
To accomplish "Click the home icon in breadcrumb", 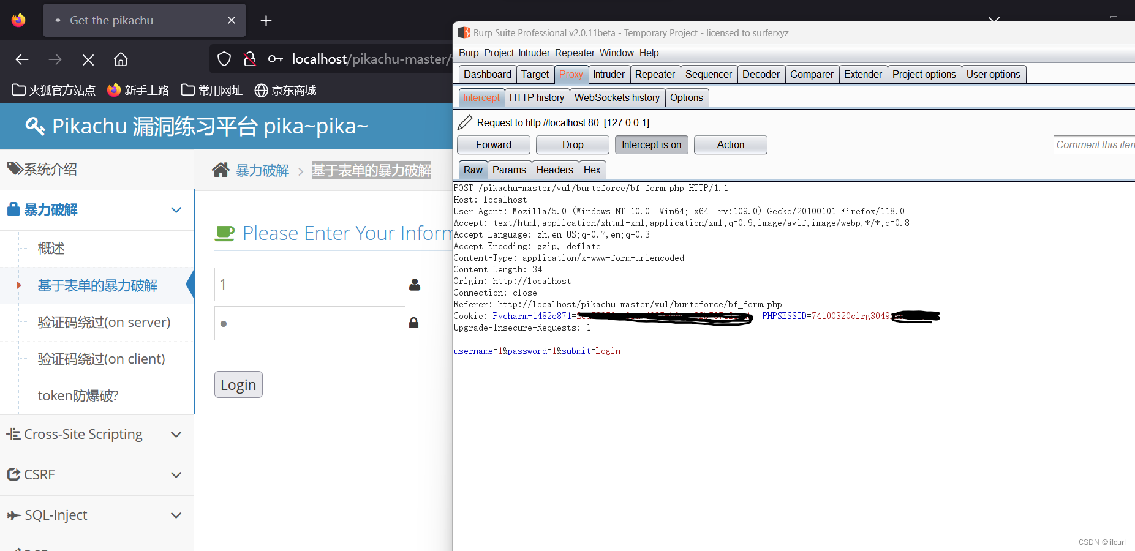I will 221,170.
